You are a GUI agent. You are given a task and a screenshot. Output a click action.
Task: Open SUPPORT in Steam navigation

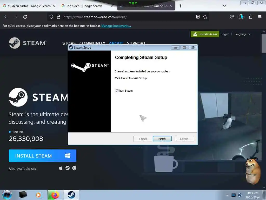tap(136, 43)
